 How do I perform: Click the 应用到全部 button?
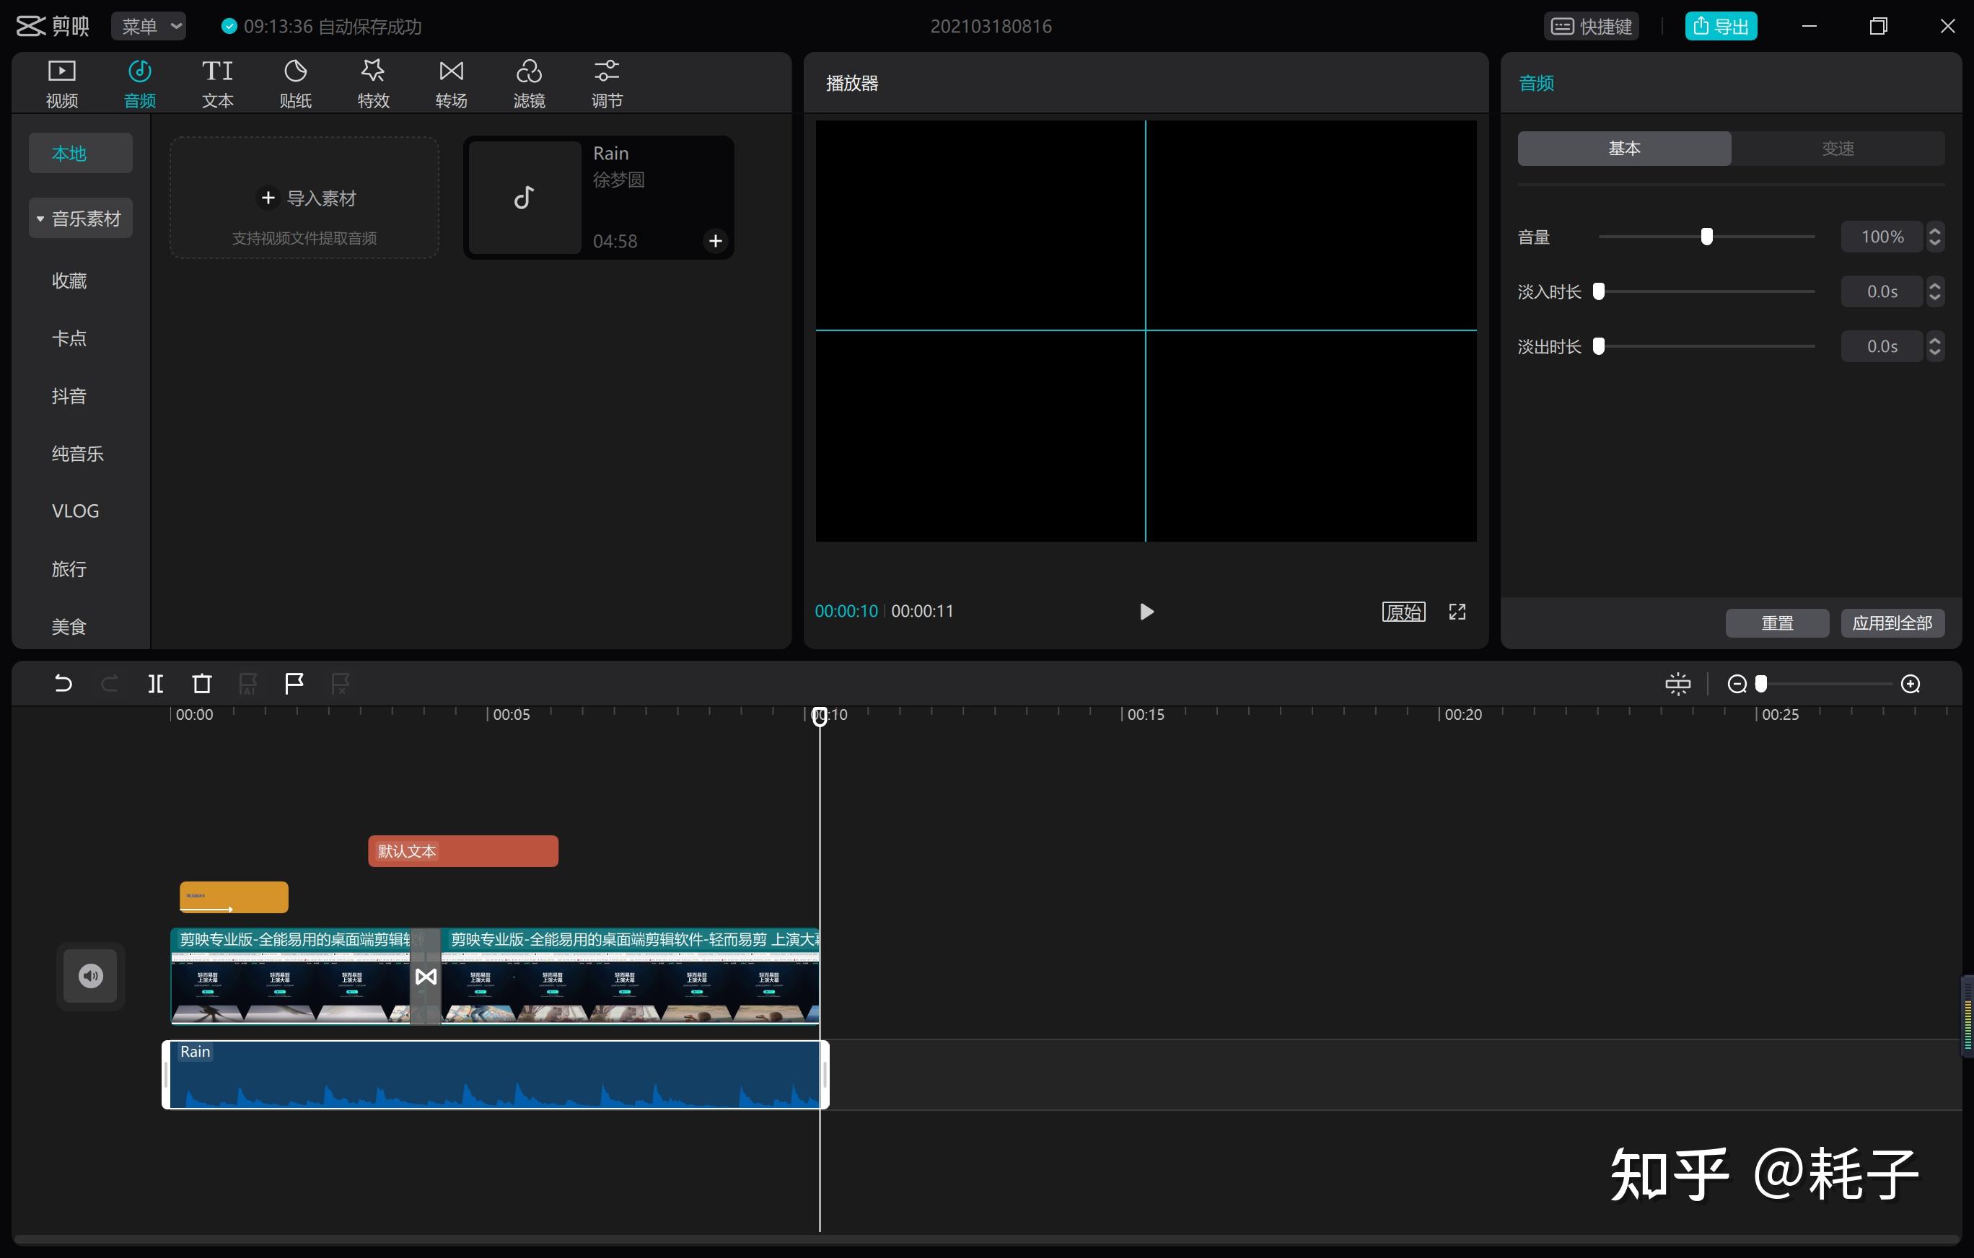[1892, 623]
